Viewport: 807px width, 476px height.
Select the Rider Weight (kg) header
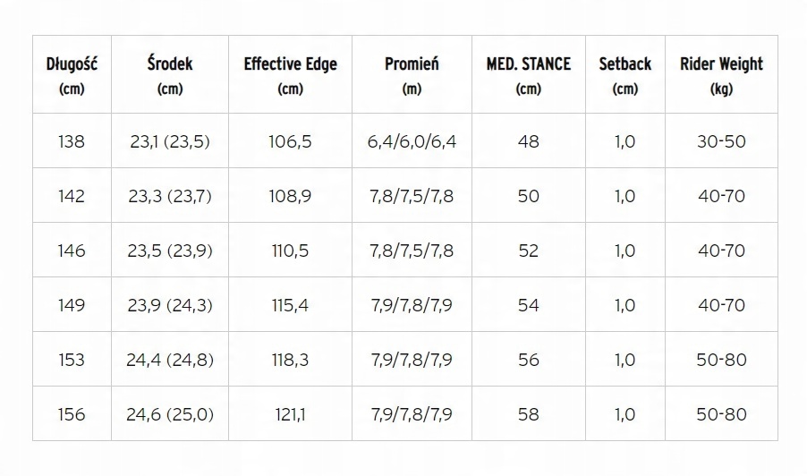point(721,75)
